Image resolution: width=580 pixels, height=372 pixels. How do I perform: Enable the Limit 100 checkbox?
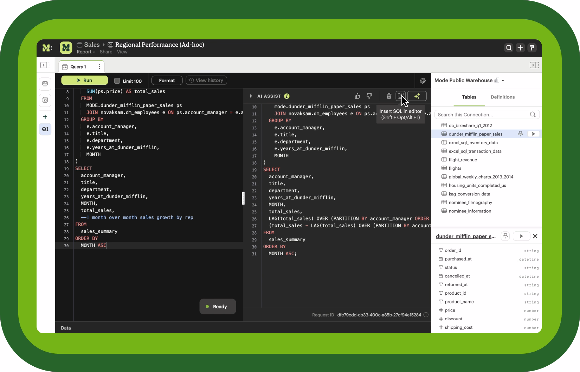[117, 81]
